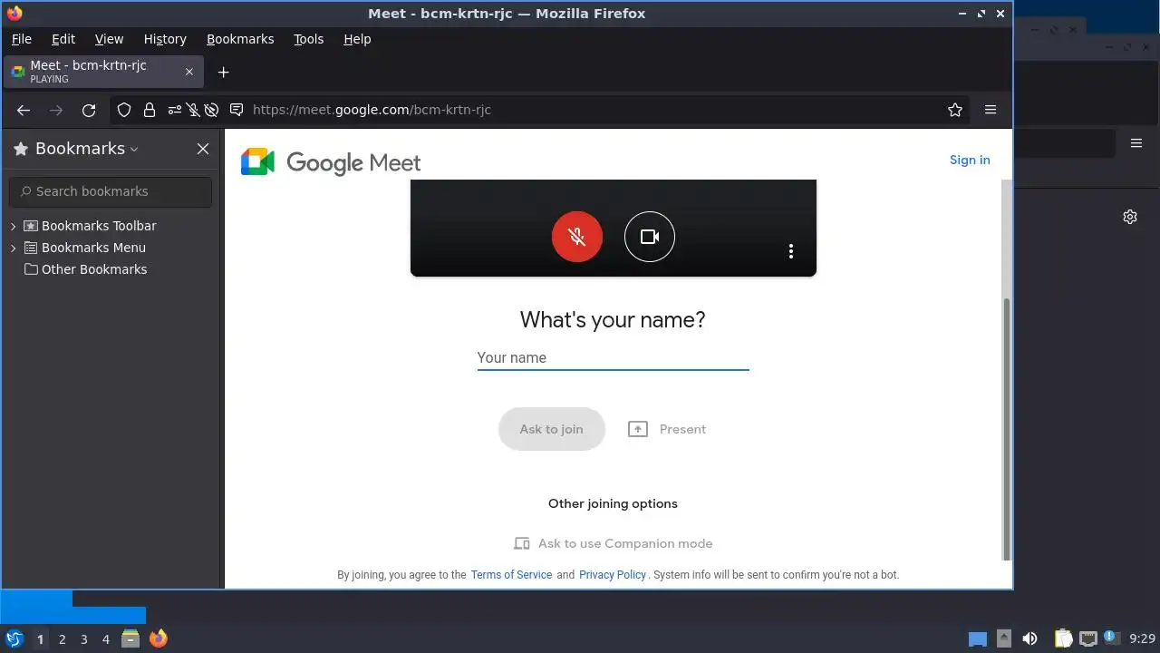Reload the current page

89,110
